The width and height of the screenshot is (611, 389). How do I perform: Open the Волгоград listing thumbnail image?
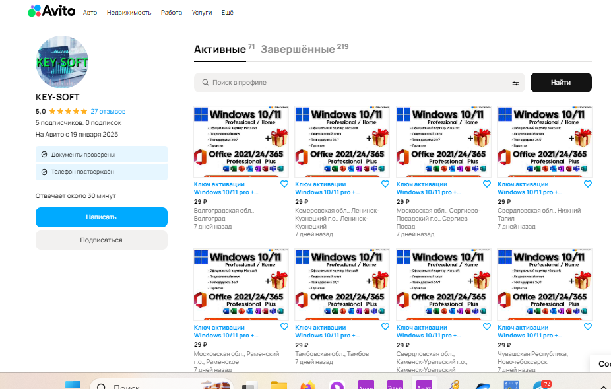(241, 141)
